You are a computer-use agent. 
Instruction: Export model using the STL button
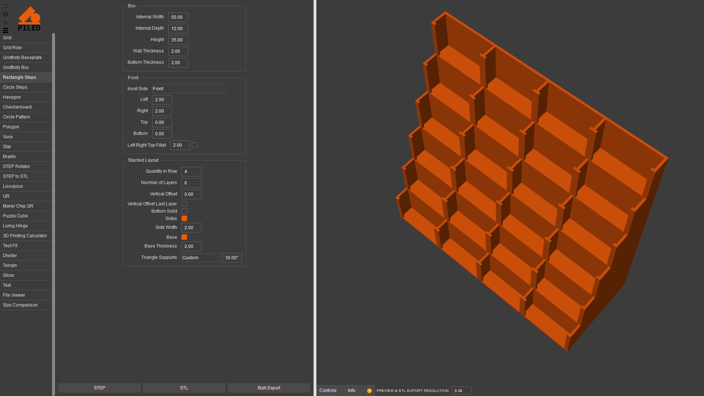click(x=184, y=388)
